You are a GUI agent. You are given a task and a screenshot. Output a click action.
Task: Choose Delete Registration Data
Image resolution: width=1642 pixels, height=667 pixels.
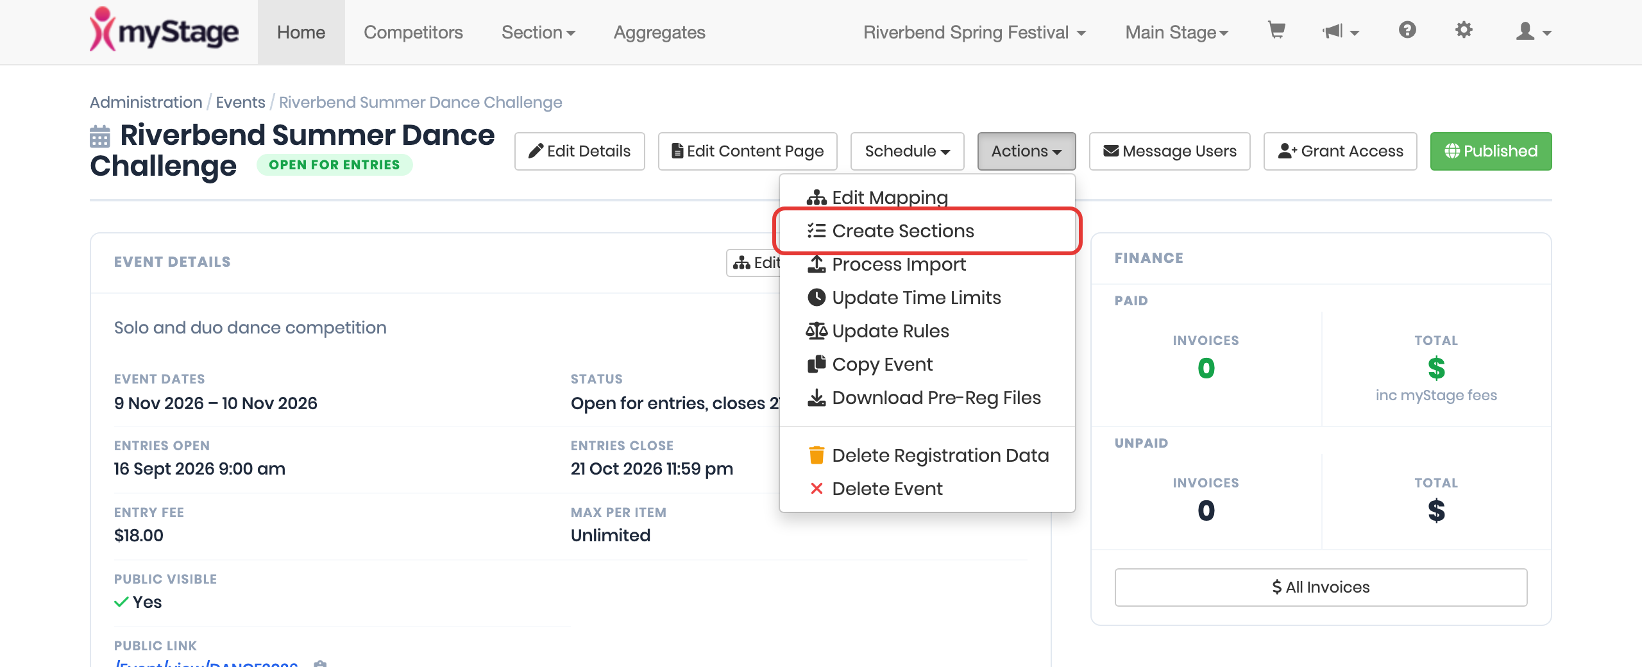927,455
